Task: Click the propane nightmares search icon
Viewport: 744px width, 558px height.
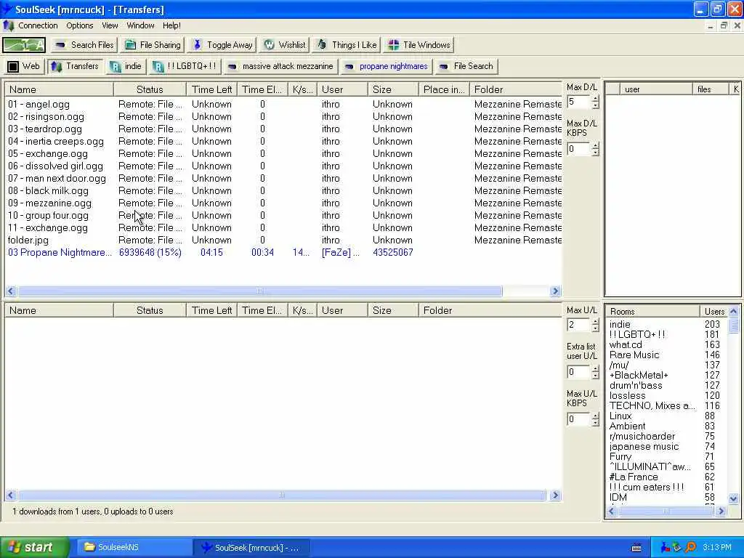Action: 349,66
